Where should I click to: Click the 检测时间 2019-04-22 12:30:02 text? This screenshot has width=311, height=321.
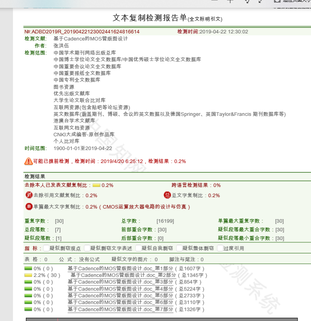tap(213, 32)
